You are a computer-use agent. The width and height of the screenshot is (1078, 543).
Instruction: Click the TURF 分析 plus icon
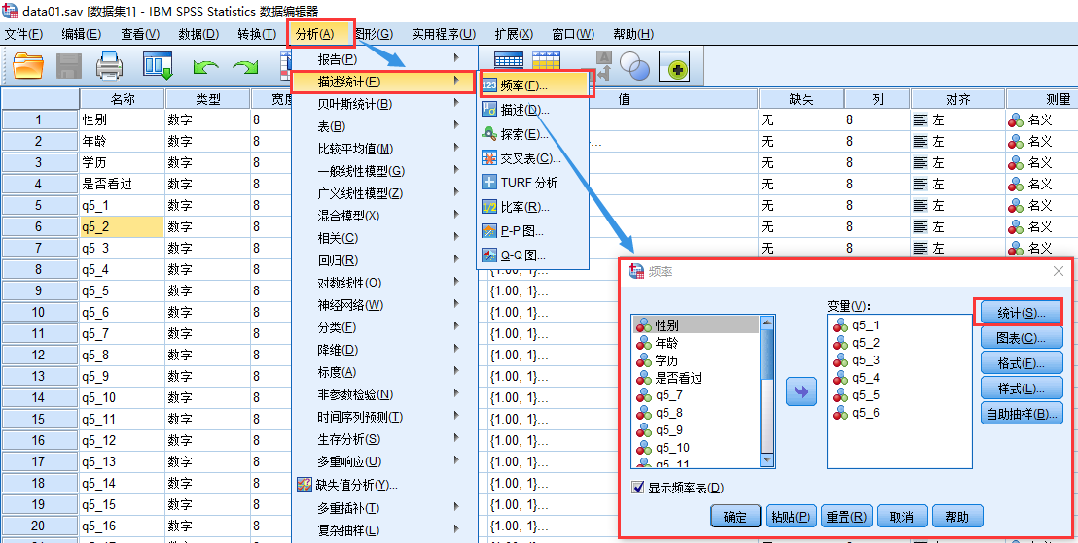[x=488, y=183]
